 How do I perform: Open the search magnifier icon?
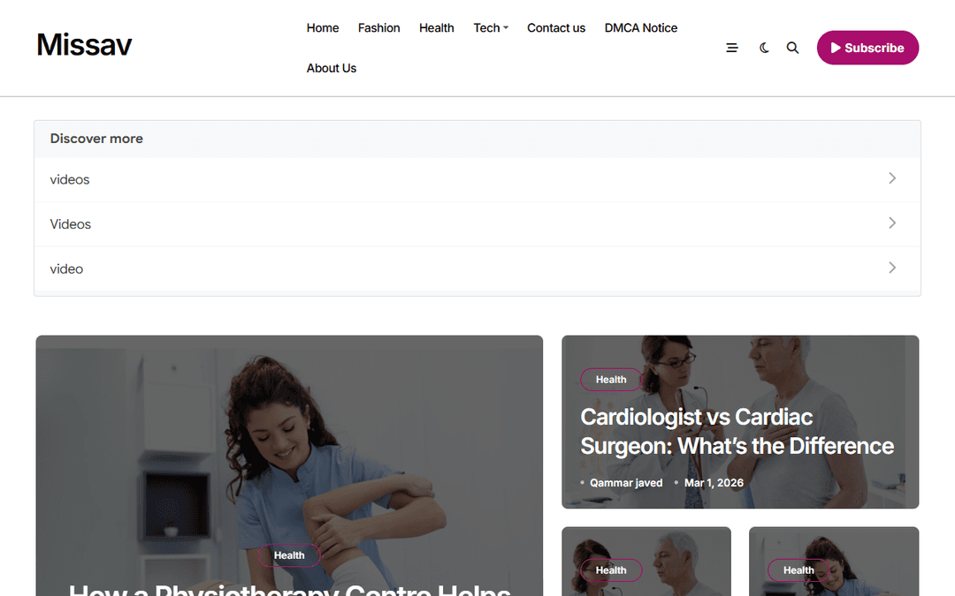[792, 48]
